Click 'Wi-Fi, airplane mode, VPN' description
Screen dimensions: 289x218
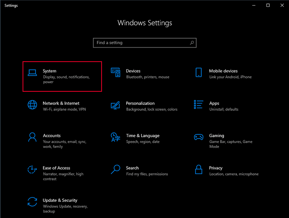point(65,110)
